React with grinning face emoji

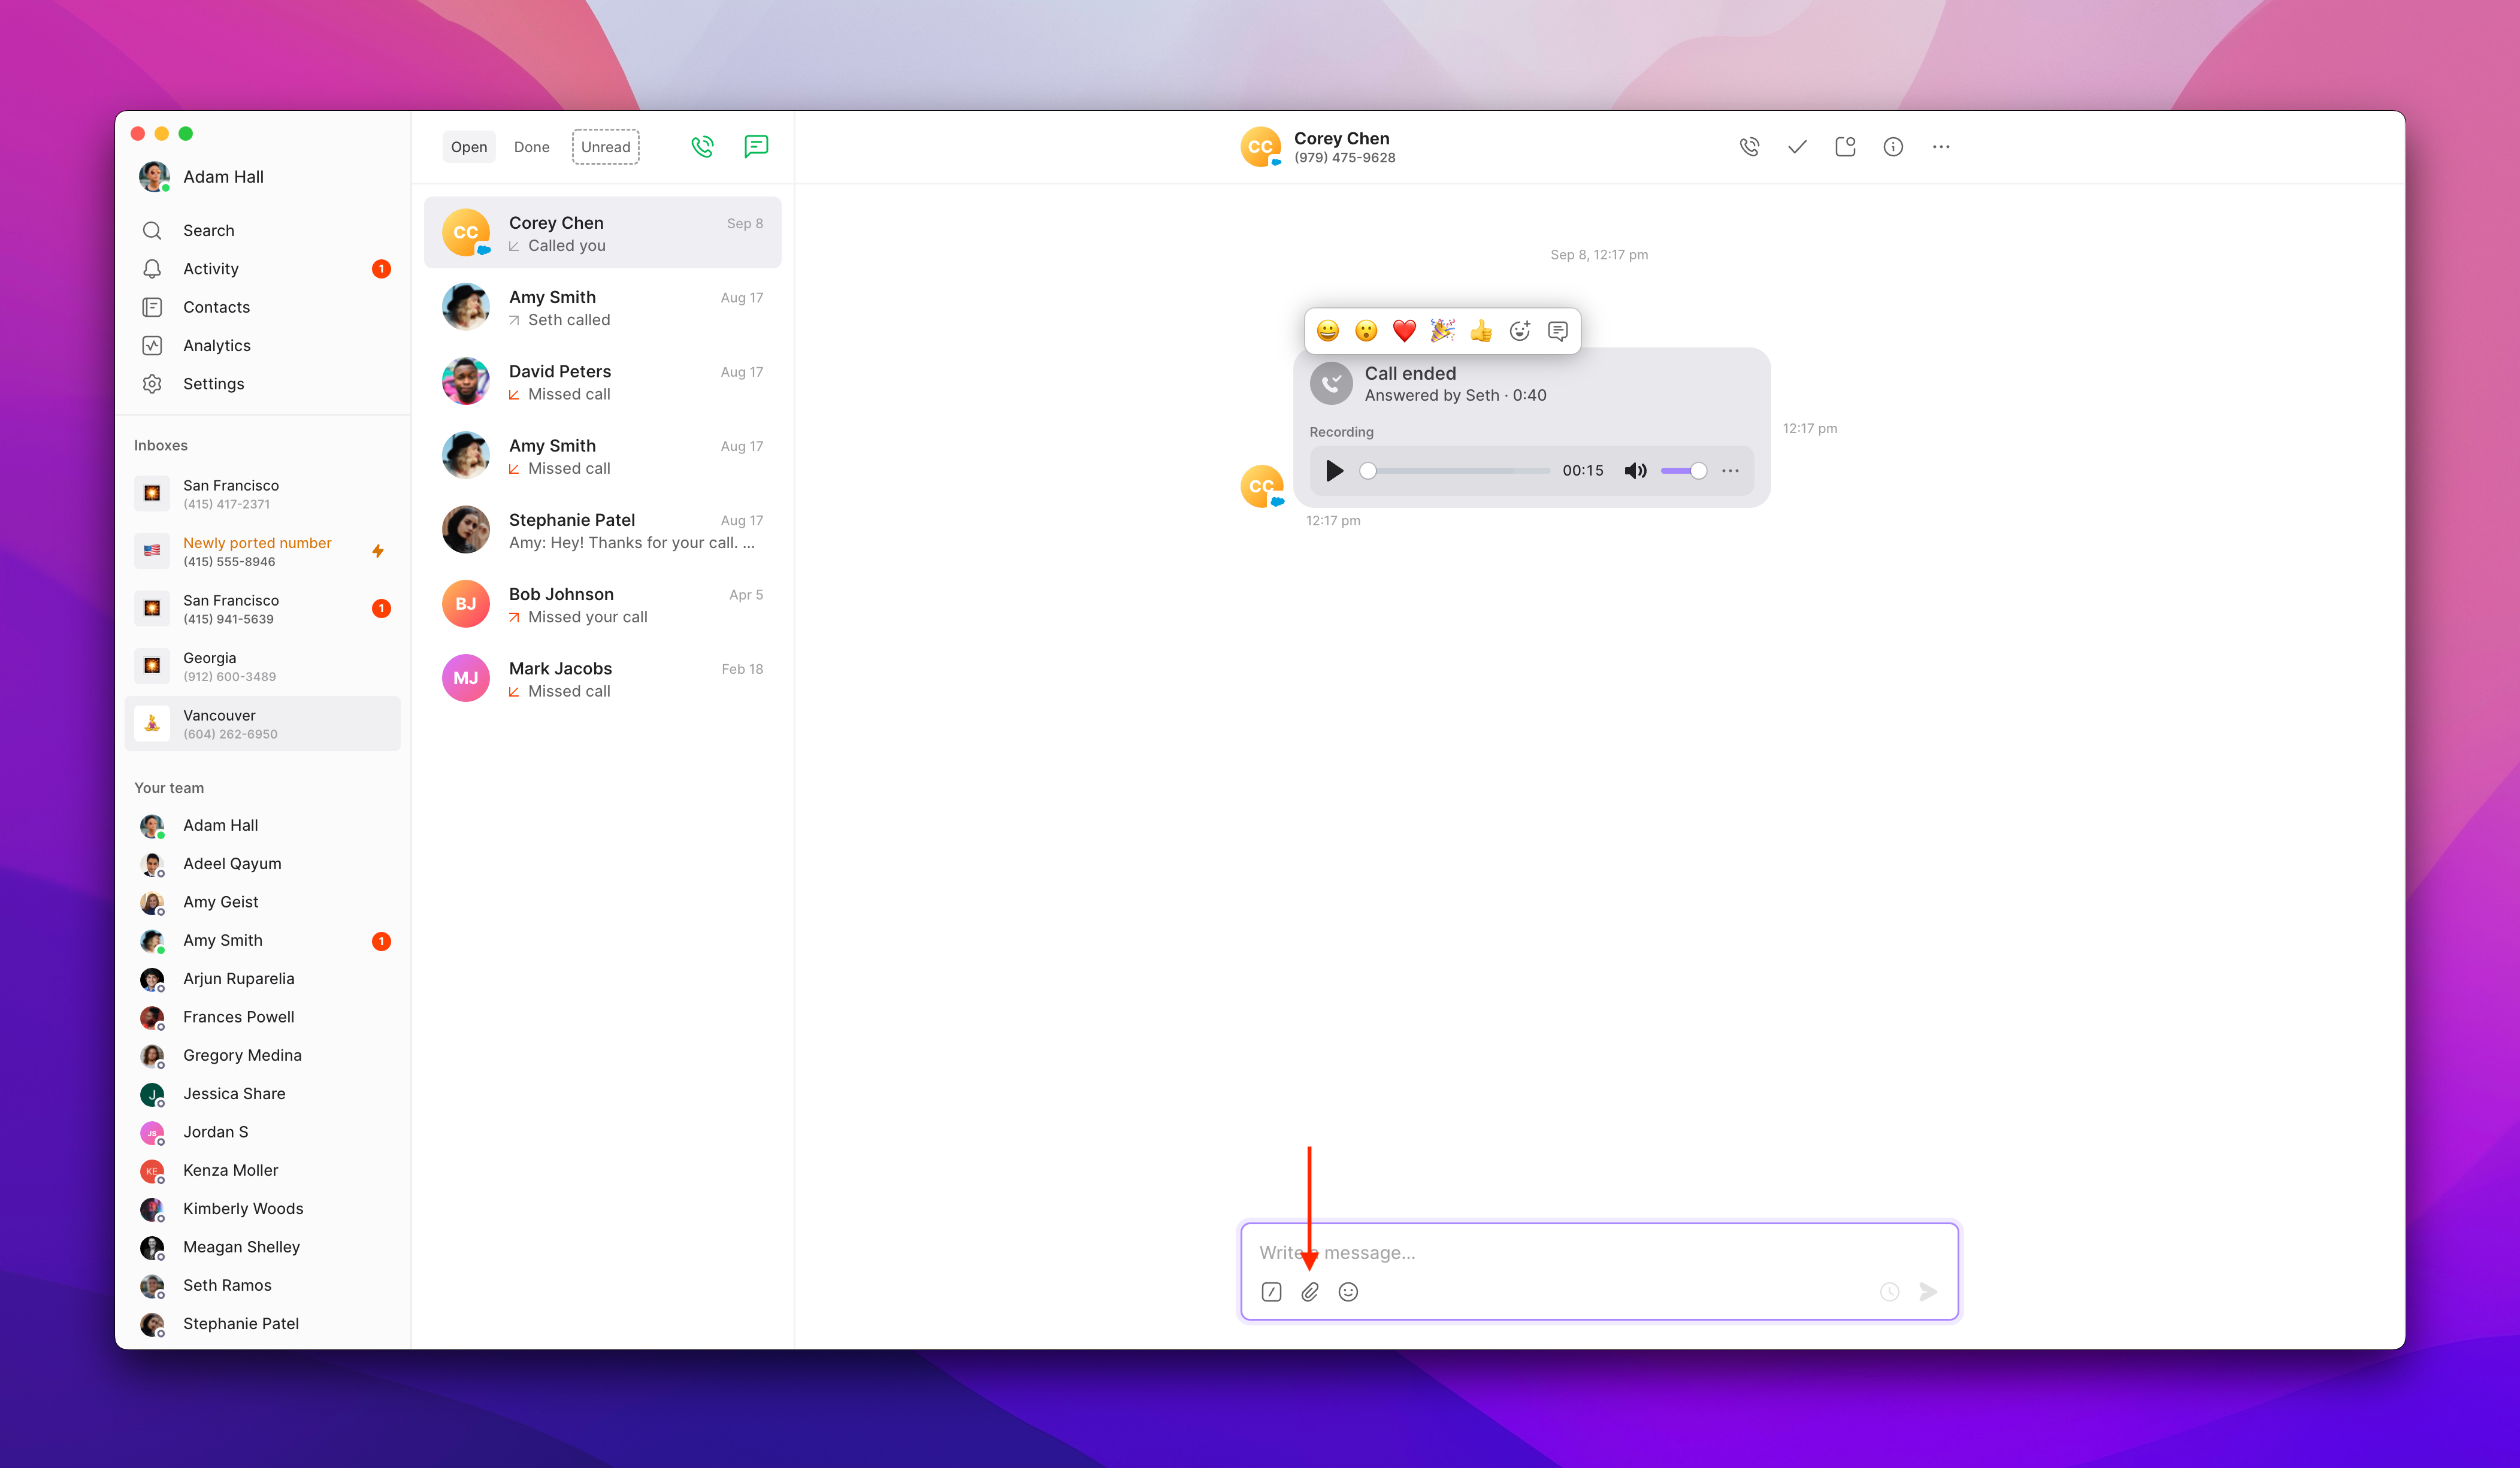pos(1328,331)
